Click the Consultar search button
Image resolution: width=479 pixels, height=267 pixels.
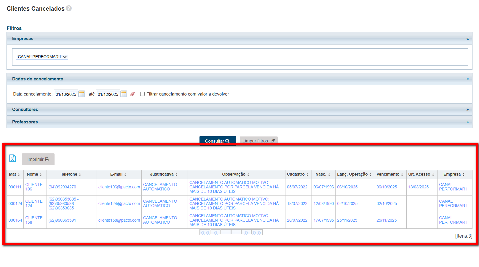tap(218, 141)
